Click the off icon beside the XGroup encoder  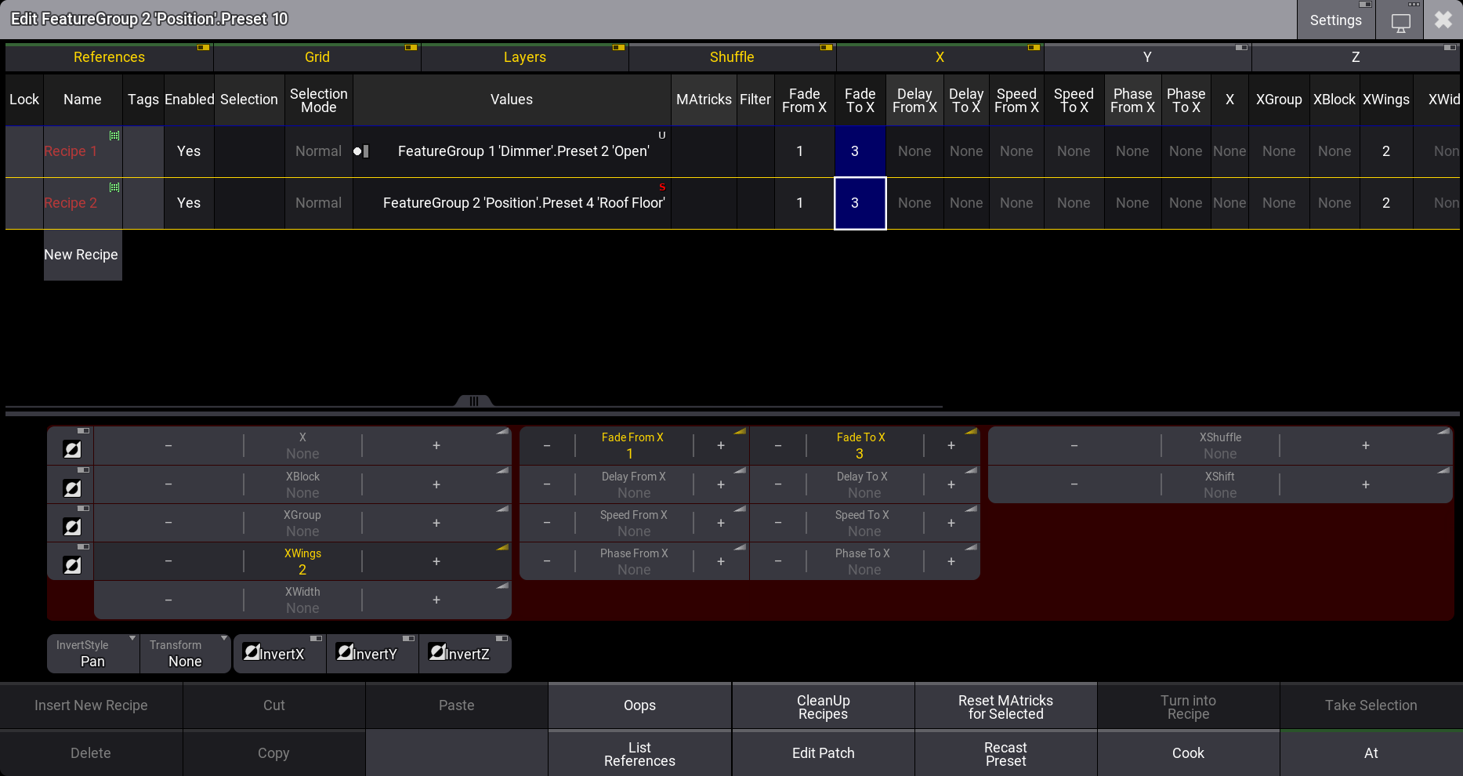coord(71,526)
